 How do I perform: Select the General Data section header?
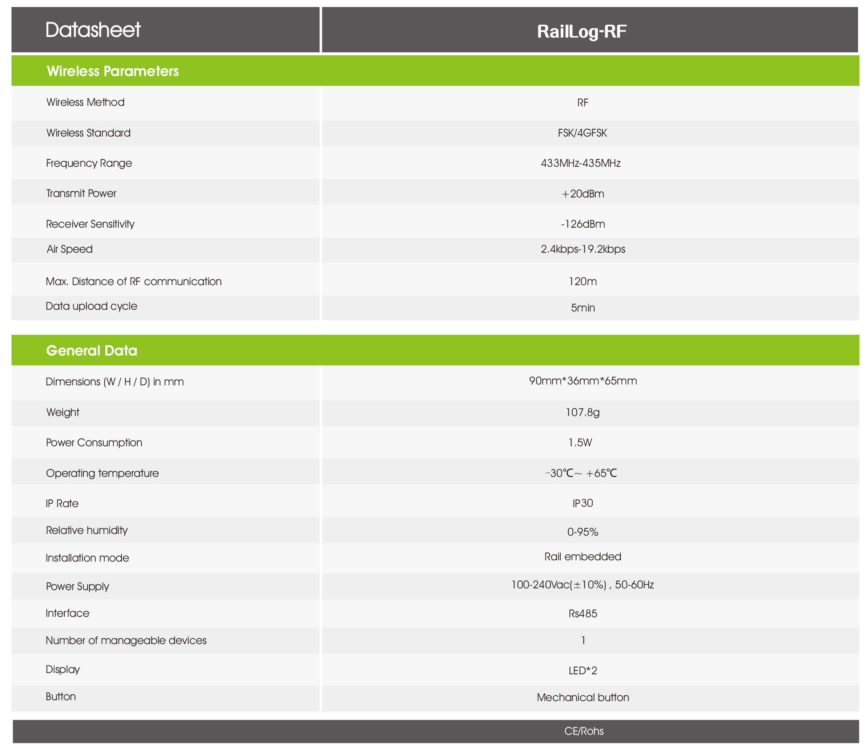pyautogui.click(x=92, y=350)
